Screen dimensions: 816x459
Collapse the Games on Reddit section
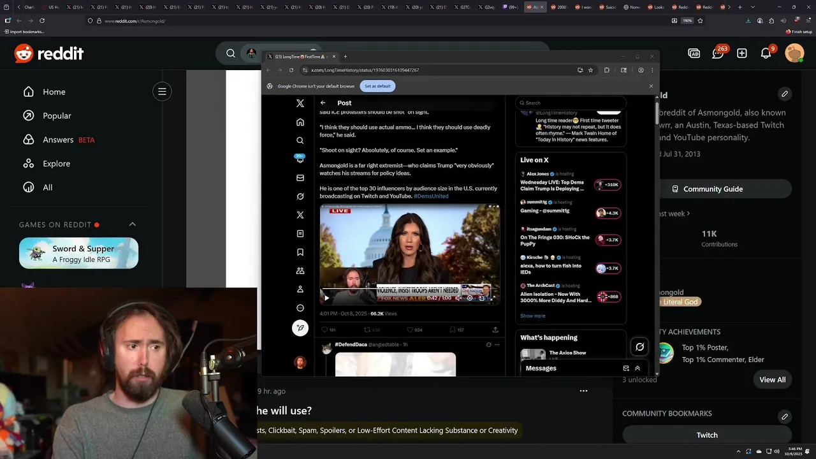coord(133,224)
